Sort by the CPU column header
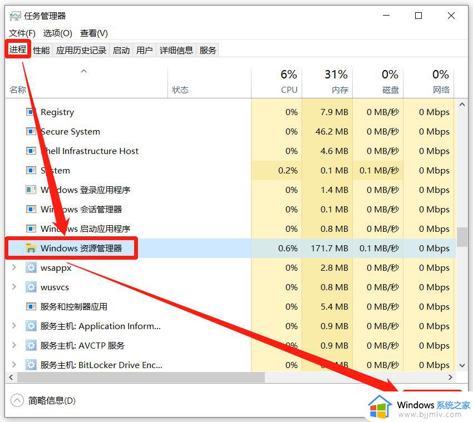 click(277, 83)
